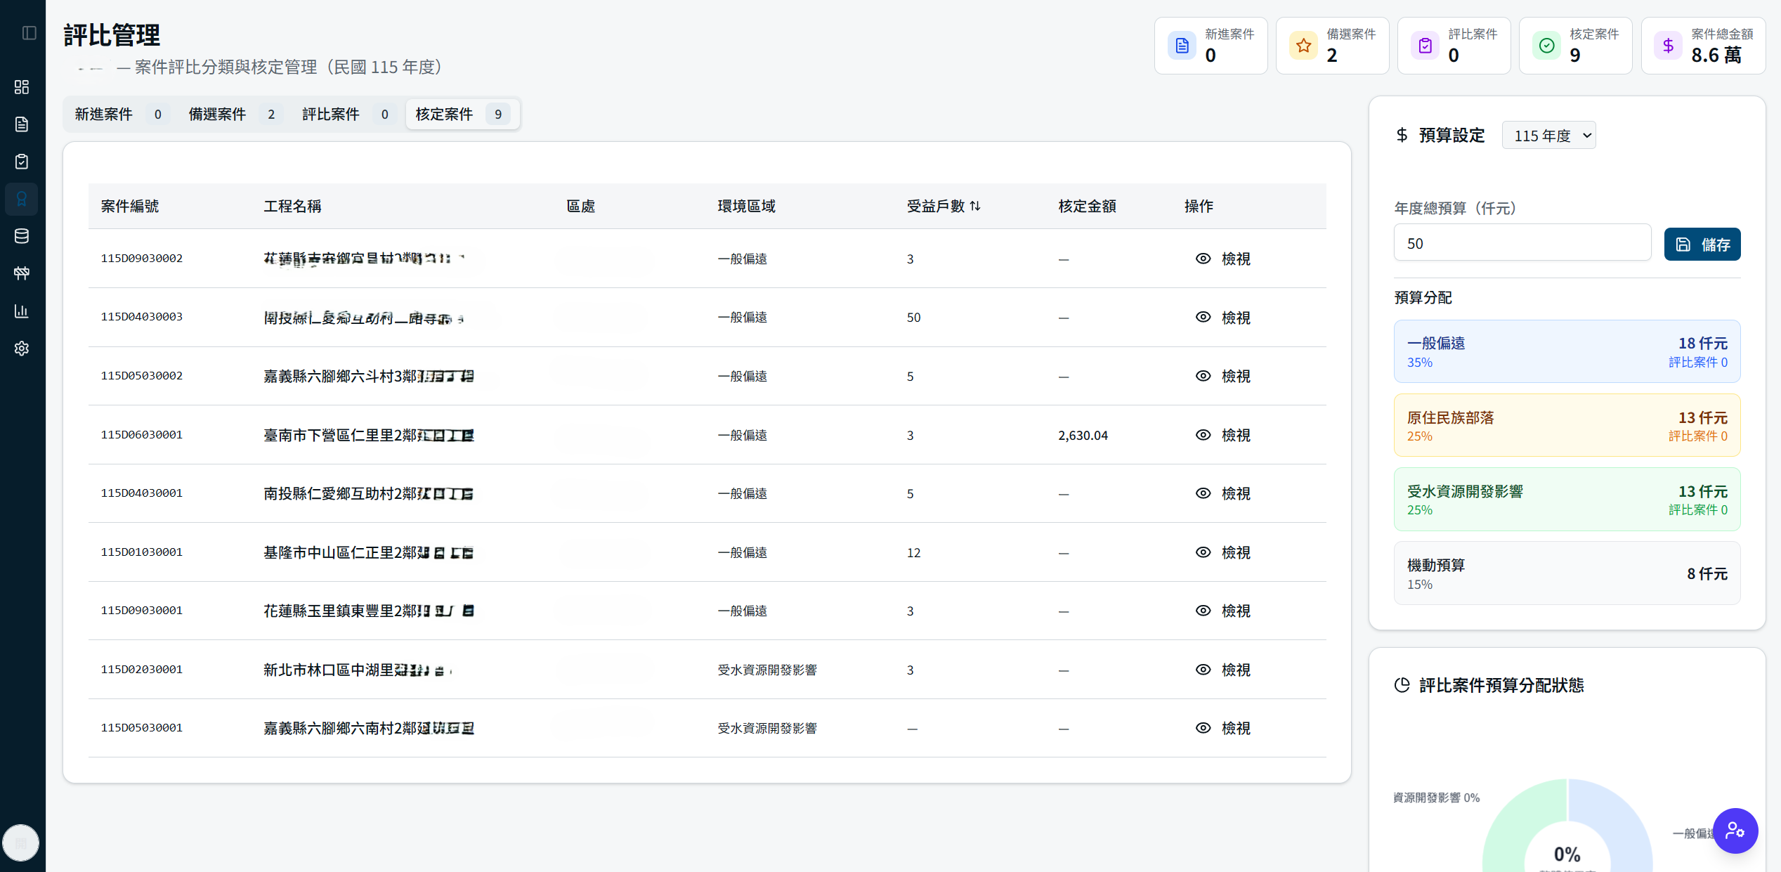Open the 115 年度 year dropdown
Image resolution: width=1781 pixels, height=872 pixels.
(1548, 135)
